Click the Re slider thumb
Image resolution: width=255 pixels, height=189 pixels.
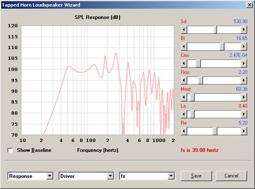point(215,131)
